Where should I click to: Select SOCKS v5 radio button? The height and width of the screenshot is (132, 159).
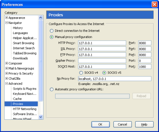pos(104,73)
